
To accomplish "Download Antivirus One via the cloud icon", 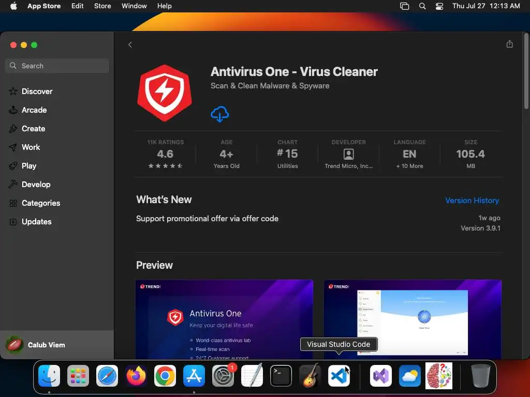I will pyautogui.click(x=219, y=114).
